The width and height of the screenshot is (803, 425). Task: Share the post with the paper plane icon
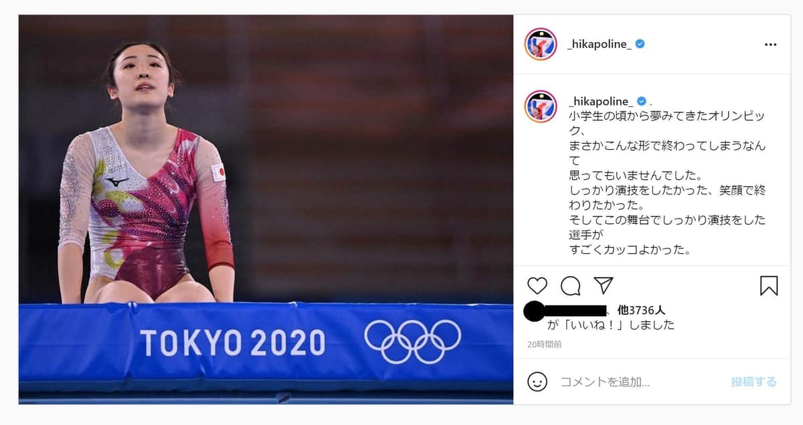604,285
